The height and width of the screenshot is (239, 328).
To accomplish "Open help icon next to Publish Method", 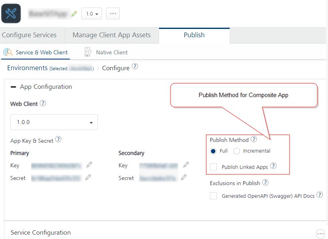I will click(x=254, y=140).
